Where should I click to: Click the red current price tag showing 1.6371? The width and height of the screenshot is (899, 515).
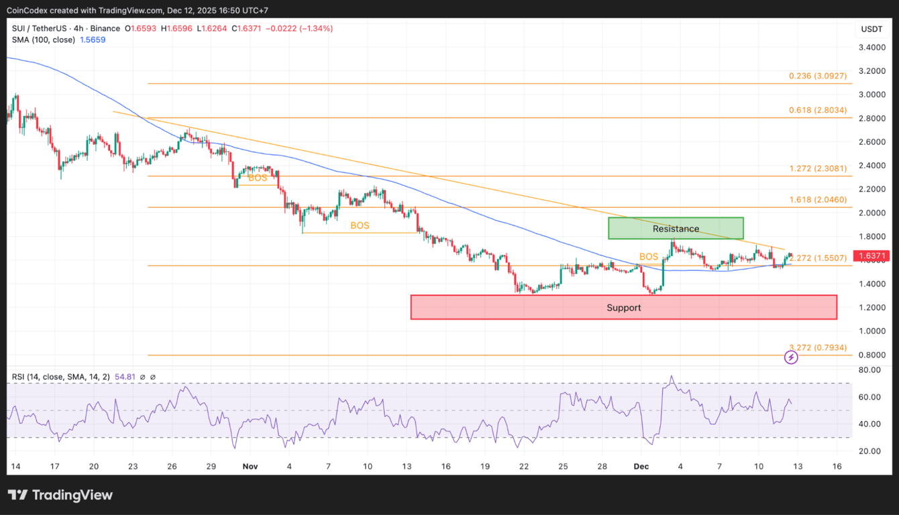click(872, 256)
